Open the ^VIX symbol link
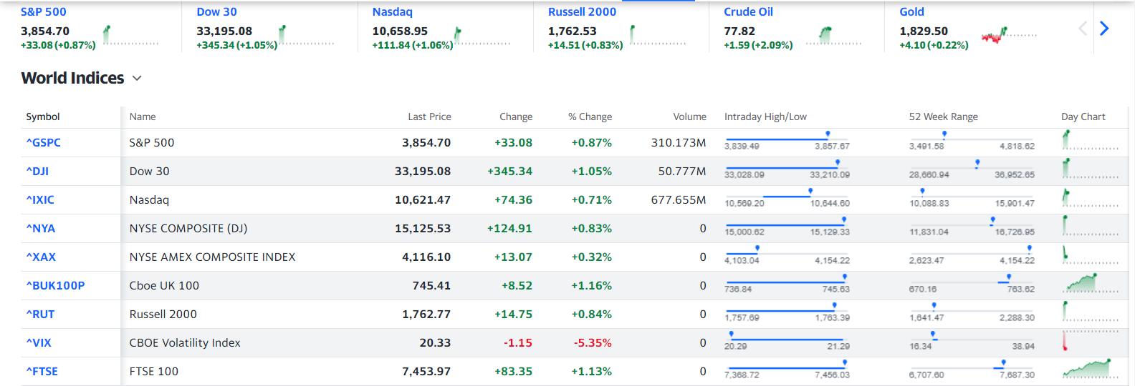 [39, 342]
